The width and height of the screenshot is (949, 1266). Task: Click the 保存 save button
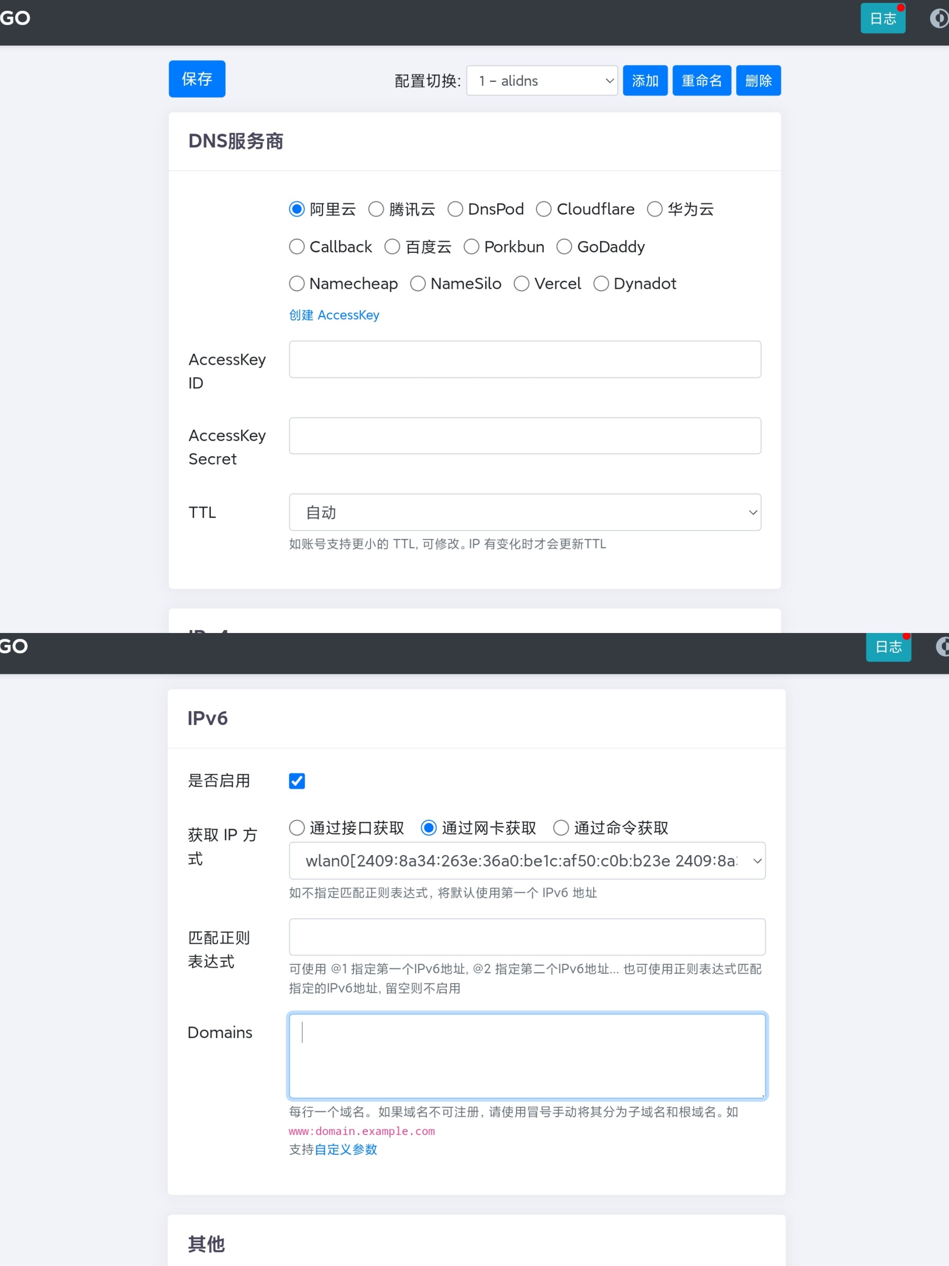pos(197,79)
